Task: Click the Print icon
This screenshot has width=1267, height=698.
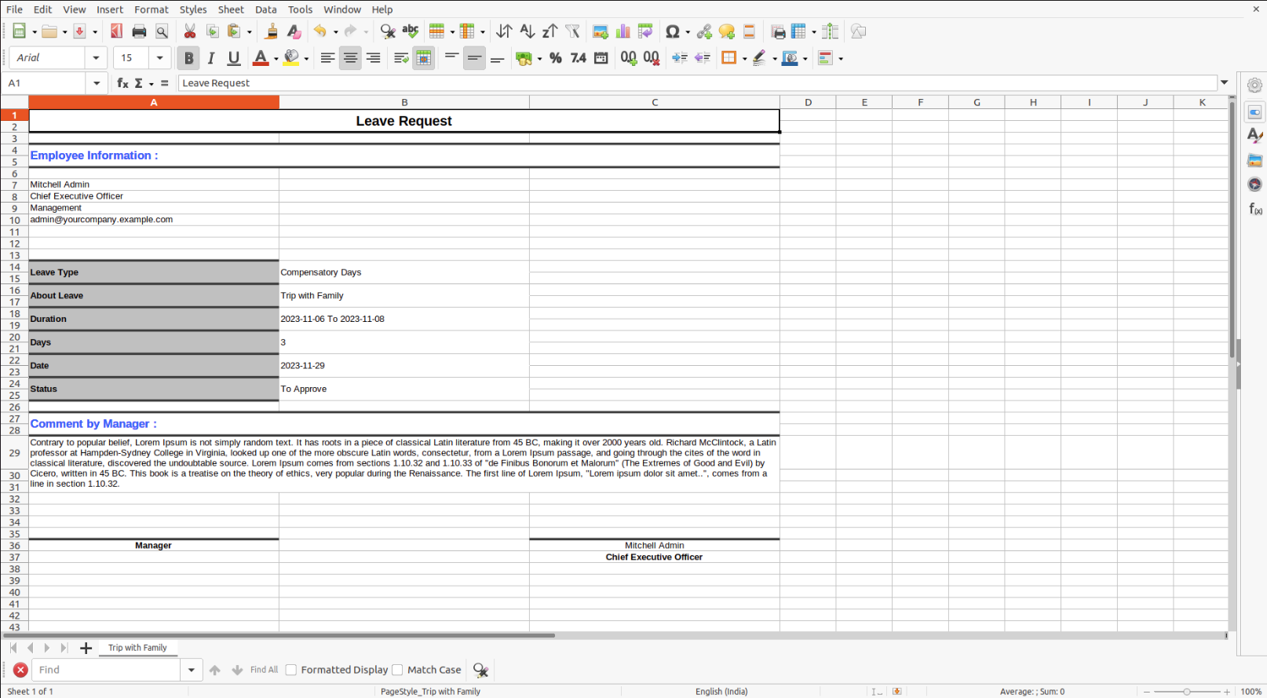Action: click(x=139, y=31)
